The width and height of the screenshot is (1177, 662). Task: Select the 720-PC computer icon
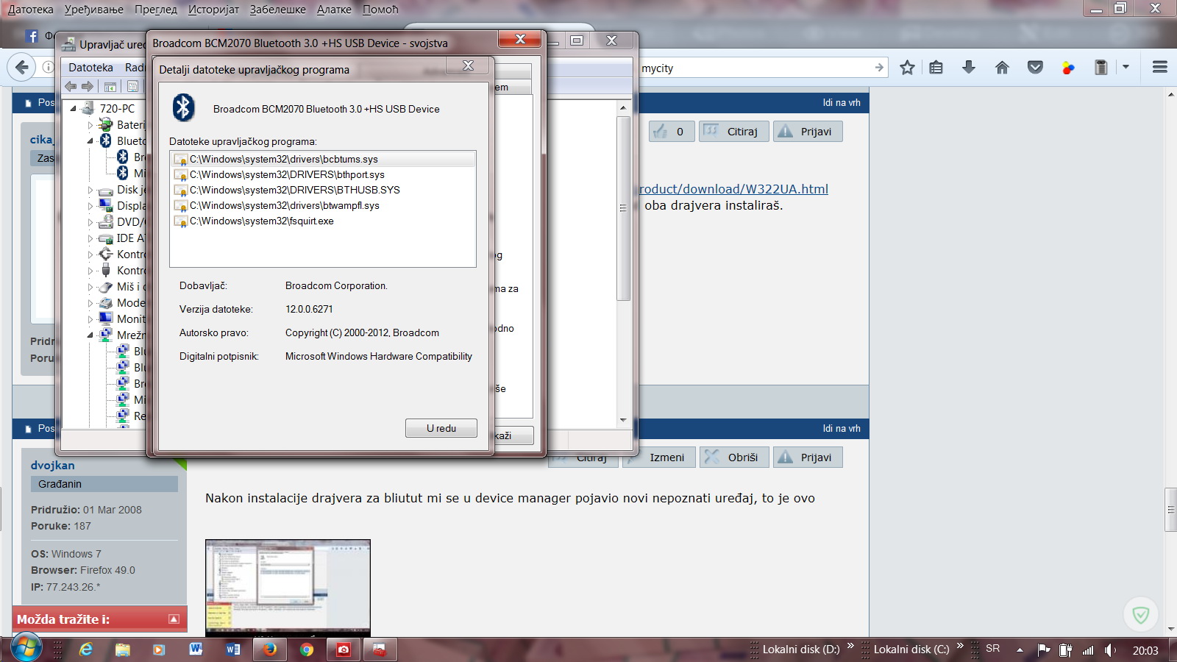(x=88, y=108)
